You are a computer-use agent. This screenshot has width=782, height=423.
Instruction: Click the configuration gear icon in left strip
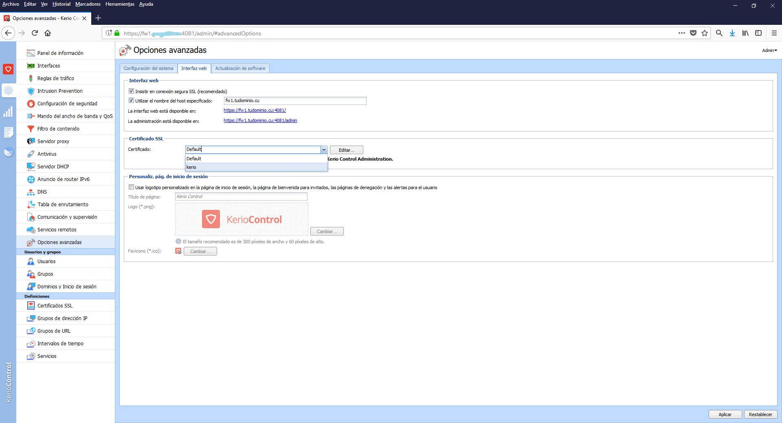(x=8, y=90)
